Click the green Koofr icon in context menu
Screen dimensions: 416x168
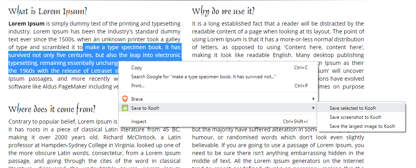coord(125,108)
